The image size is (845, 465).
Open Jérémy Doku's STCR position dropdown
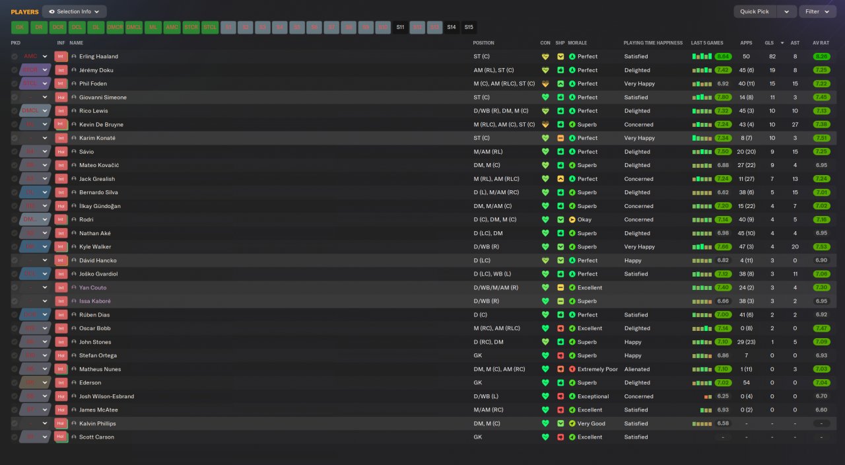coord(36,70)
